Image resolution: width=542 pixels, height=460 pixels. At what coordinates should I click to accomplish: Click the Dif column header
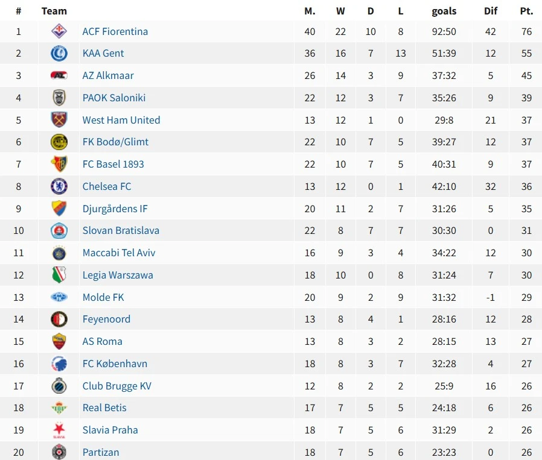tap(491, 11)
